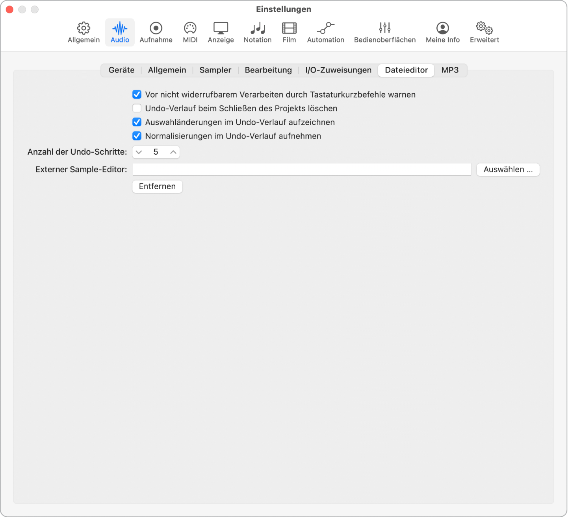Select the Dateieditor tab
The height and width of the screenshot is (517, 568).
[x=406, y=70]
